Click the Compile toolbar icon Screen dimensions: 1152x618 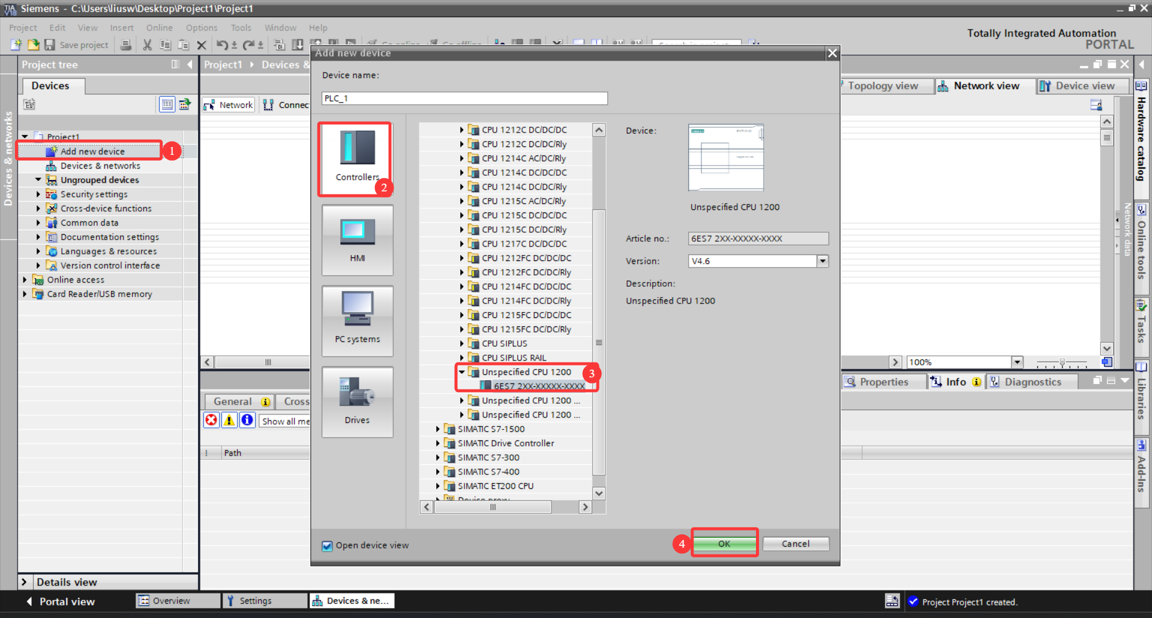coord(279,44)
